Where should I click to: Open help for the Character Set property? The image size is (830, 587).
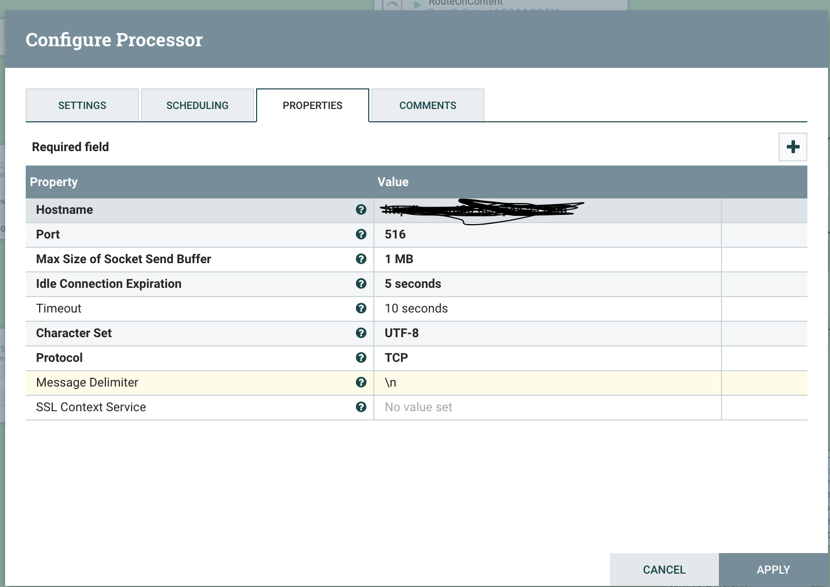(362, 333)
